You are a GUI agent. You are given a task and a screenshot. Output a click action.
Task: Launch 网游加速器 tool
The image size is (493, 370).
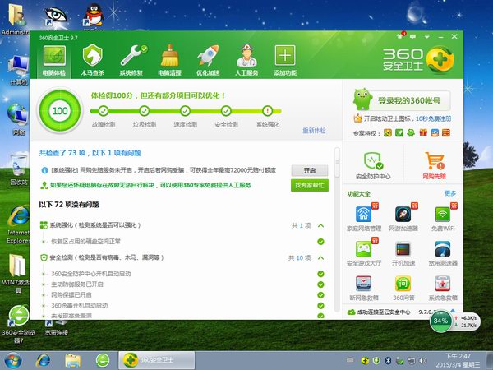[x=403, y=219]
